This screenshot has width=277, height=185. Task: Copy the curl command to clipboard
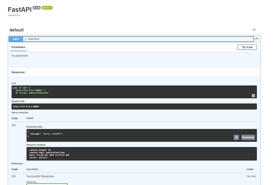click(x=253, y=95)
